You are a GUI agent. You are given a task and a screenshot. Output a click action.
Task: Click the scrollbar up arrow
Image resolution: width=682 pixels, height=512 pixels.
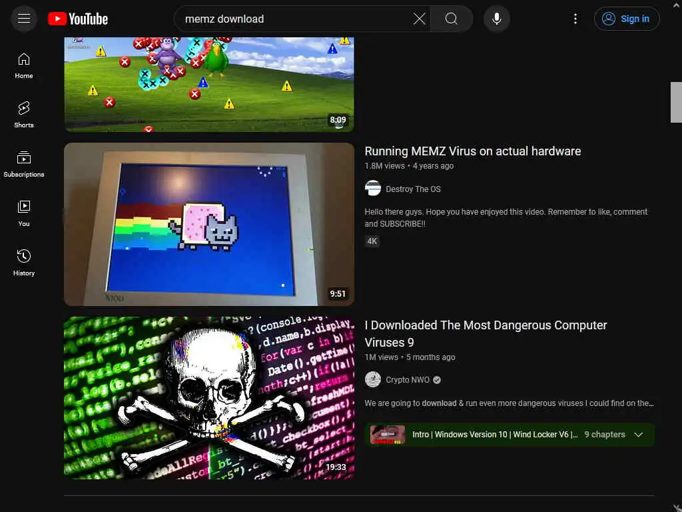pyautogui.click(x=677, y=5)
